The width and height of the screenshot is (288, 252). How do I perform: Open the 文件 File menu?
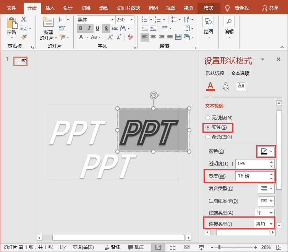[x=11, y=8]
